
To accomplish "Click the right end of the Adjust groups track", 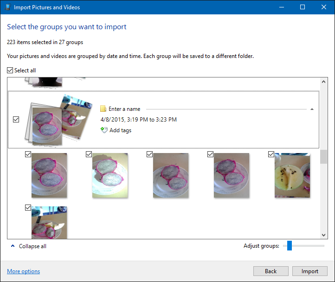I will coord(322,246).
